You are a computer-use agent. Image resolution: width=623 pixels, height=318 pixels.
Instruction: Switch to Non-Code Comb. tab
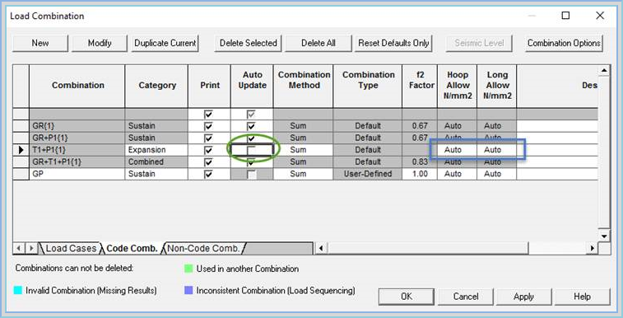point(203,249)
